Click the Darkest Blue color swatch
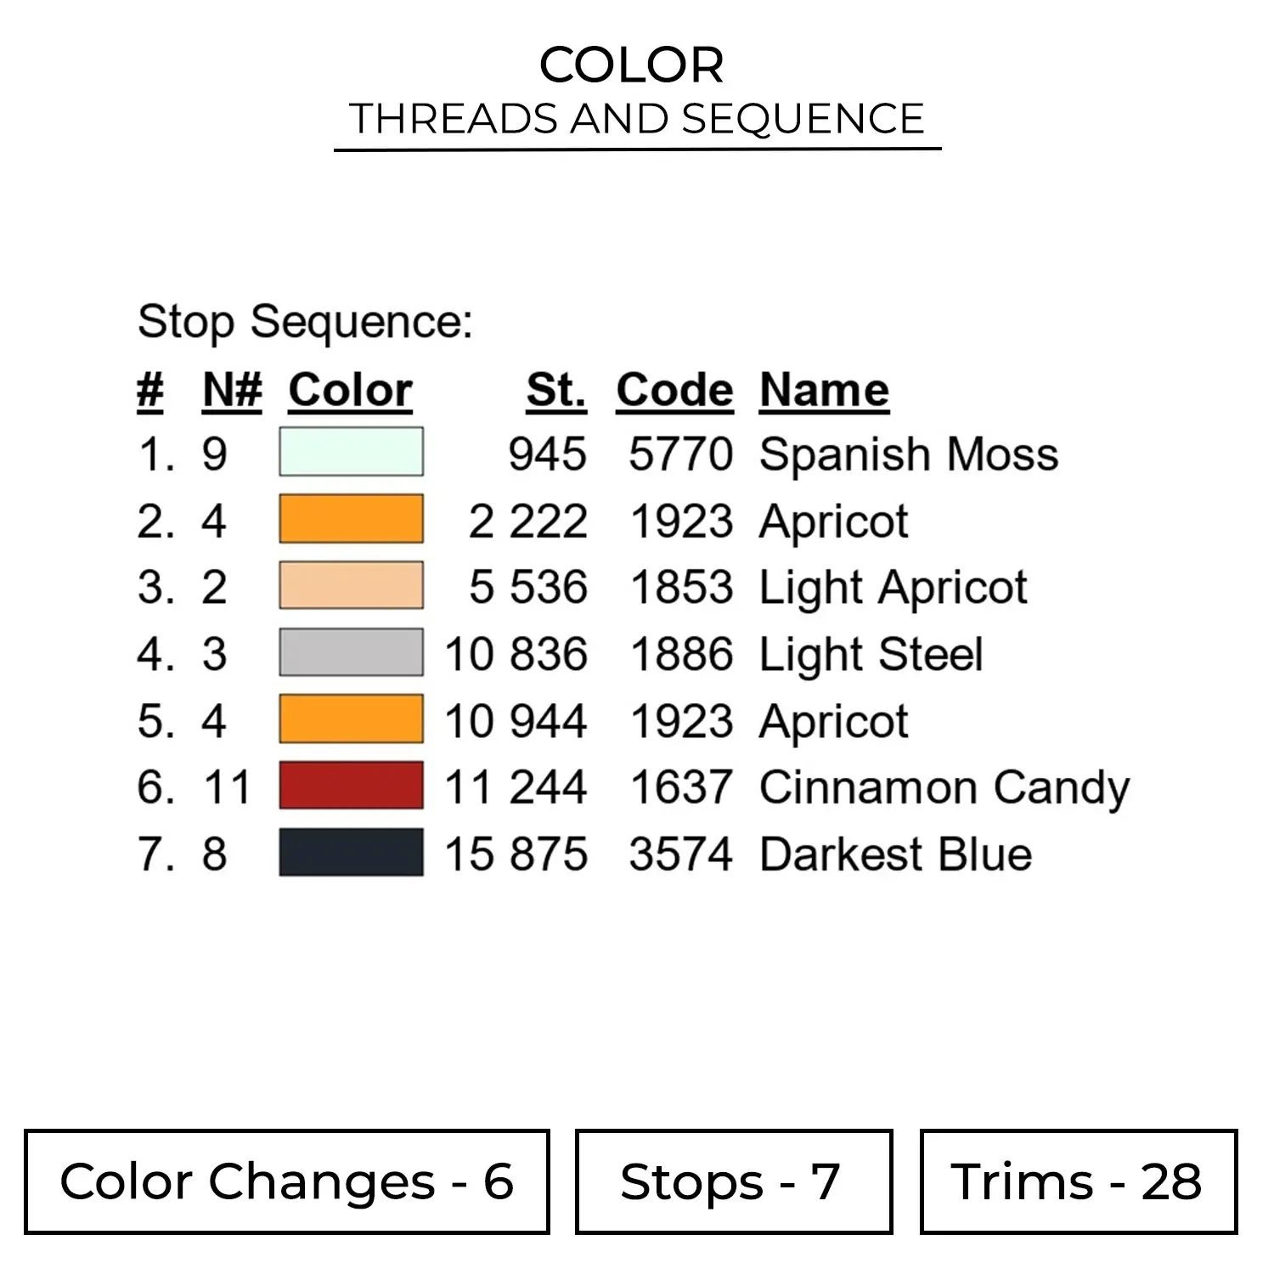1274x1274 pixels. pos(351,852)
